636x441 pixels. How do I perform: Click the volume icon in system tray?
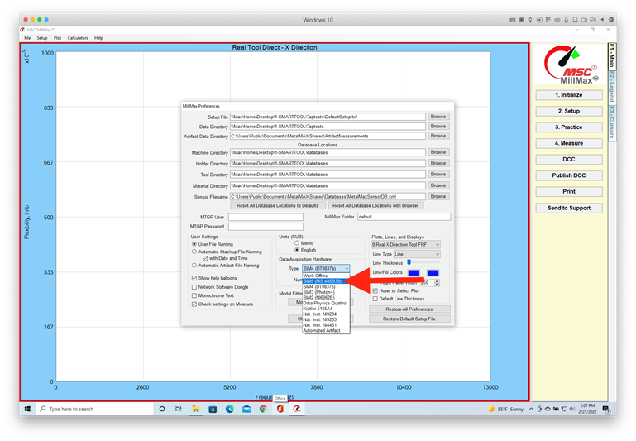571,409
